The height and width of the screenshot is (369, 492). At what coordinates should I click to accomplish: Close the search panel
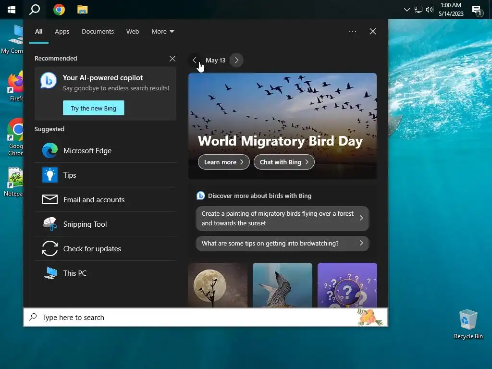click(373, 31)
